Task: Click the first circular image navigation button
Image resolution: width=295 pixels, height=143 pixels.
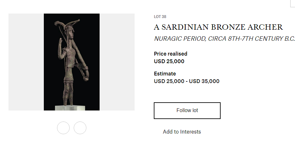Action: click(x=63, y=128)
